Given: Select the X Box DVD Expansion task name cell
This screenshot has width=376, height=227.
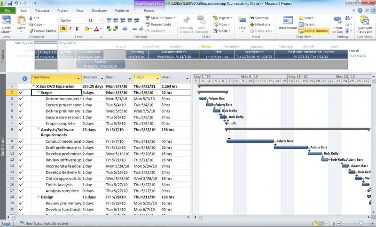Looking at the screenshot, I should (56, 86).
